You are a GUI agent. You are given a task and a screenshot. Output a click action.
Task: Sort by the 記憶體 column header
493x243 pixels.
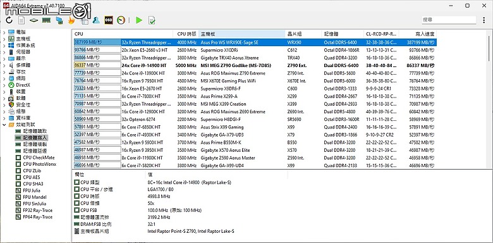343,34
